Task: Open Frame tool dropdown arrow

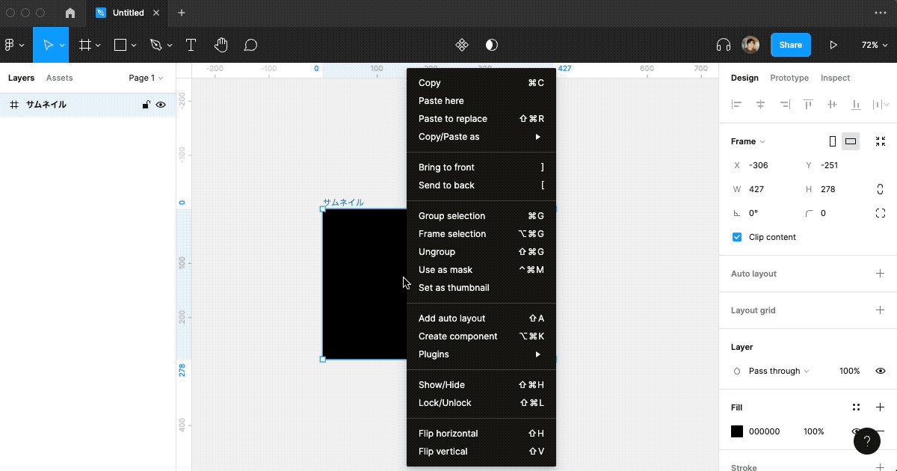Action: pyautogui.click(x=98, y=46)
